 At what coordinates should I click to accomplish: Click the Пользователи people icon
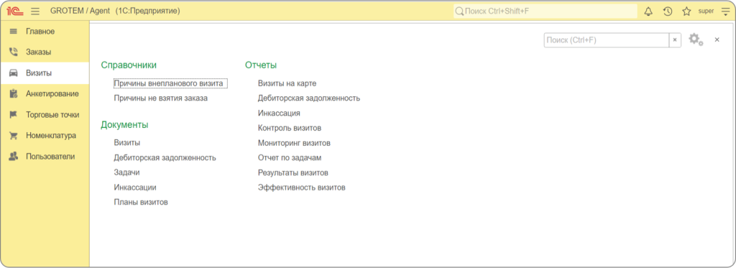point(13,157)
